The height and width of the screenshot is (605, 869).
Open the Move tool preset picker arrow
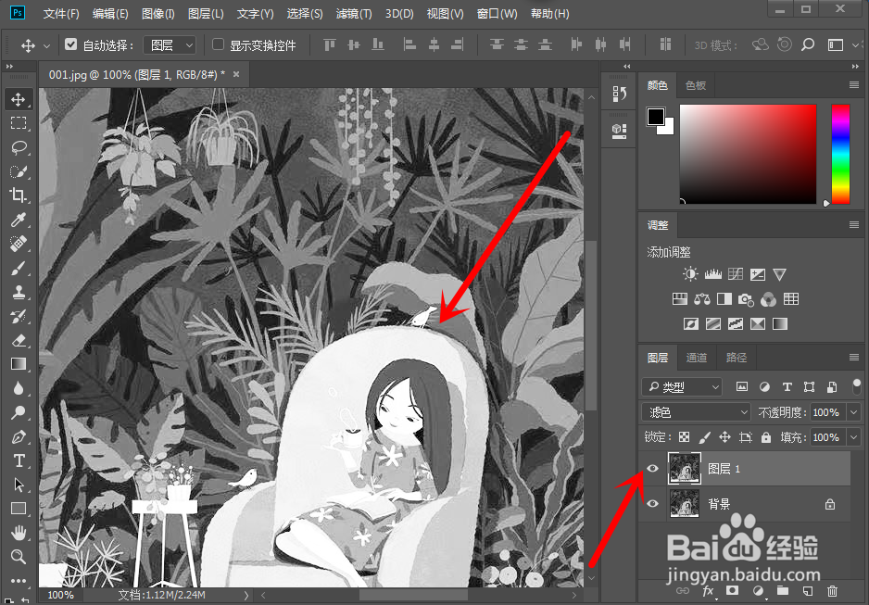tap(46, 46)
